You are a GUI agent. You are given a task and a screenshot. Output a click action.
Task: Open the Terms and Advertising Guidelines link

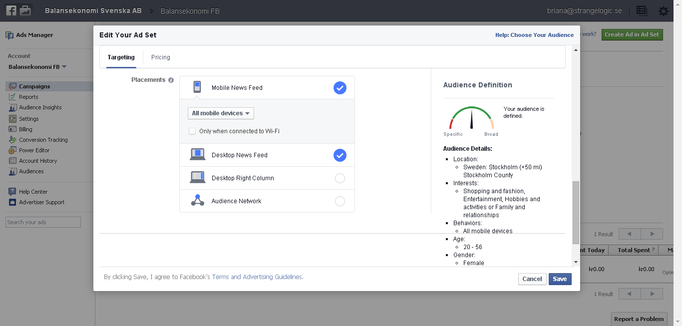(257, 277)
